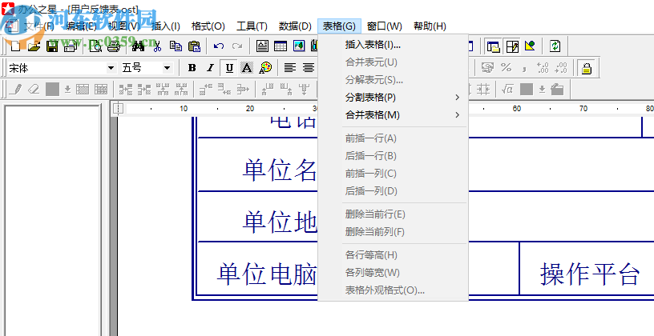Click the gray swatch beside the square root
654x336 pixels.
[527, 89]
